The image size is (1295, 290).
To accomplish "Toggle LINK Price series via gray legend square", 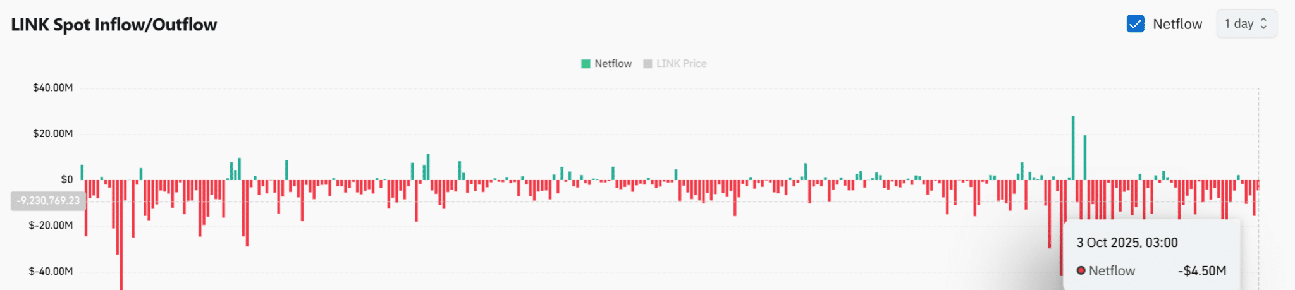I will 647,64.
